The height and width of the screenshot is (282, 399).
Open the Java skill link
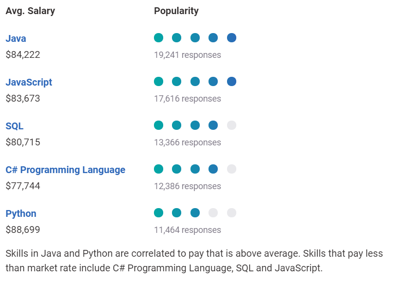pos(16,38)
